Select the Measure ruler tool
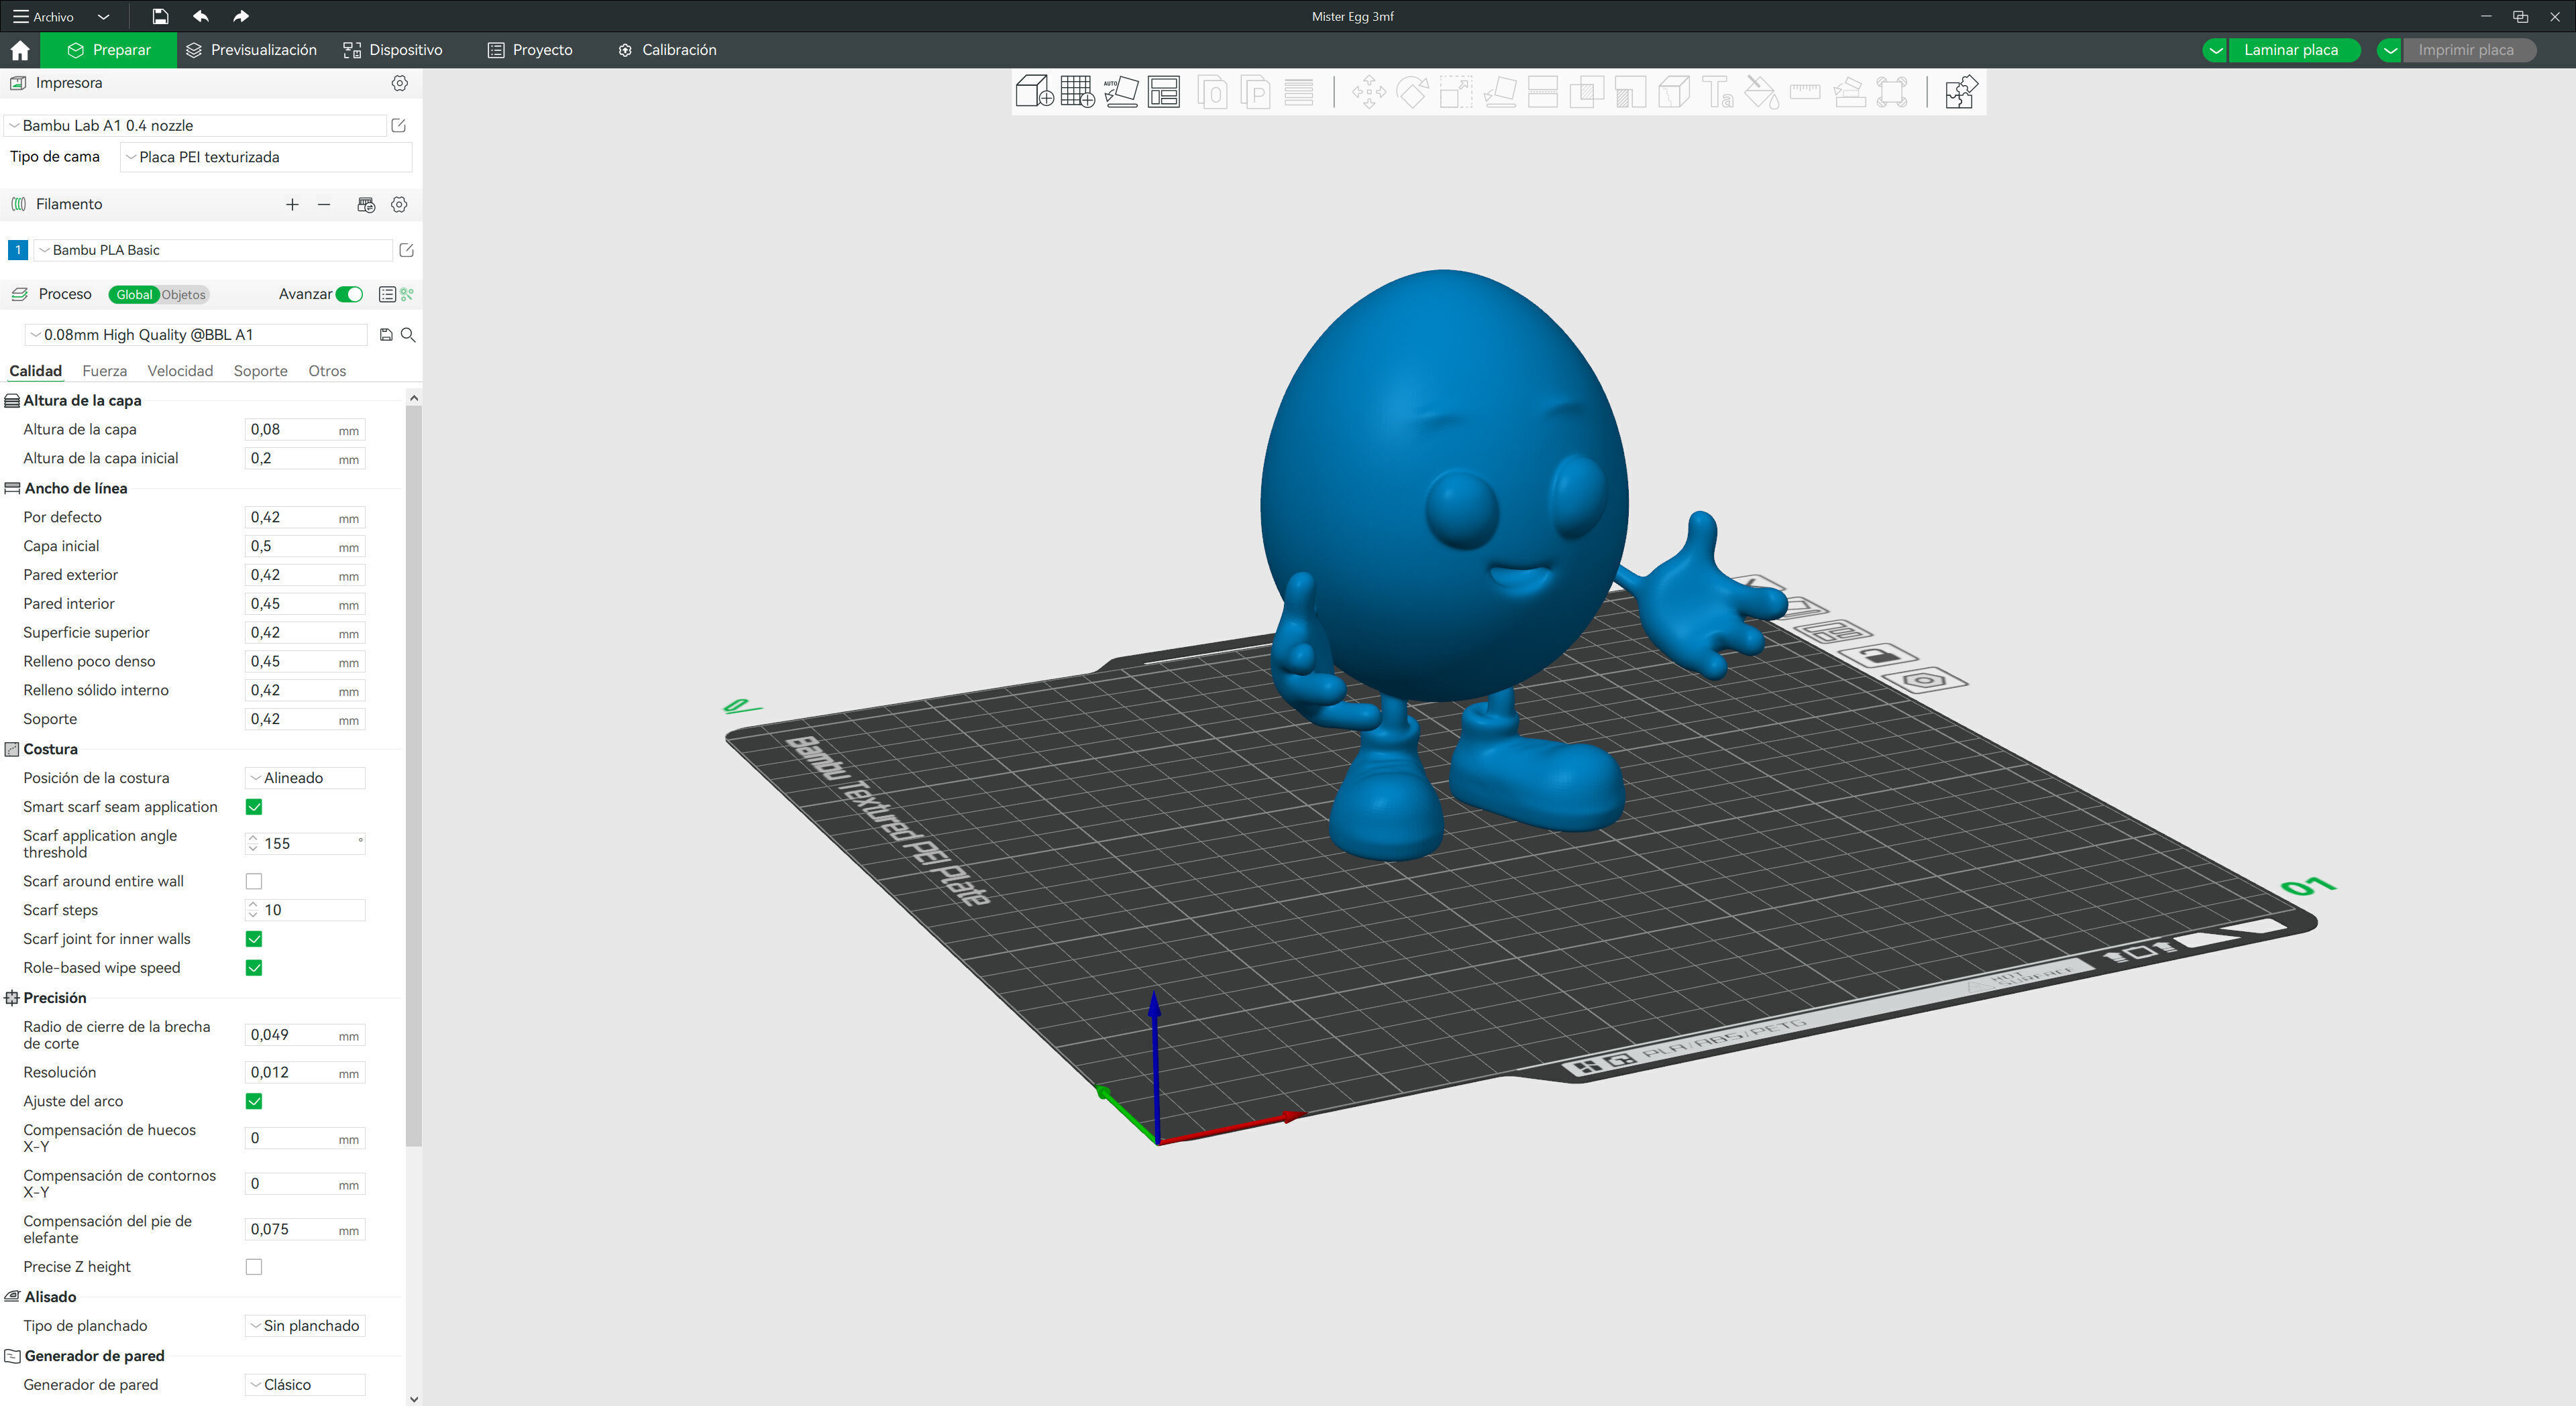The width and height of the screenshot is (2576, 1406). tap(1805, 93)
